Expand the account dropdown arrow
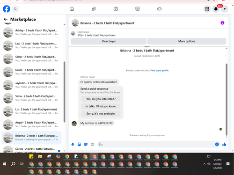Image resolution: width=234 pixels, height=175 pixels. (225, 9)
